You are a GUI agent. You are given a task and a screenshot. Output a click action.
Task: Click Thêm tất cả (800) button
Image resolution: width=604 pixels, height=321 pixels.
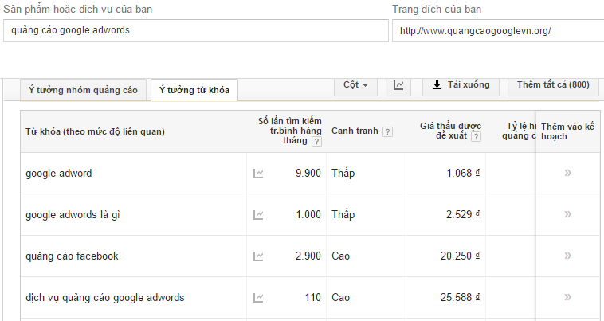(553, 85)
